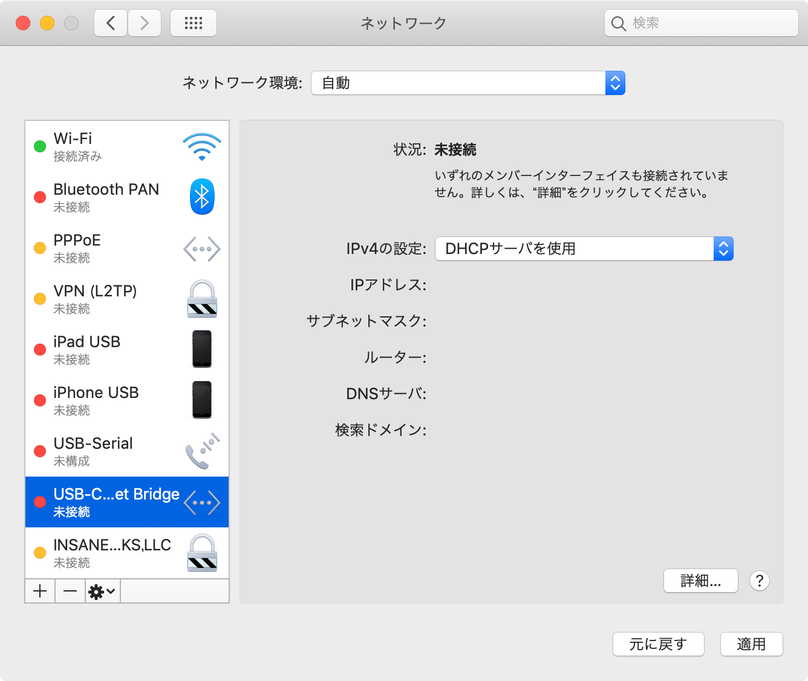Viewport: 808px width, 681px height.
Task: Click the green status dot for Wi-Fi
Action: pos(40,146)
